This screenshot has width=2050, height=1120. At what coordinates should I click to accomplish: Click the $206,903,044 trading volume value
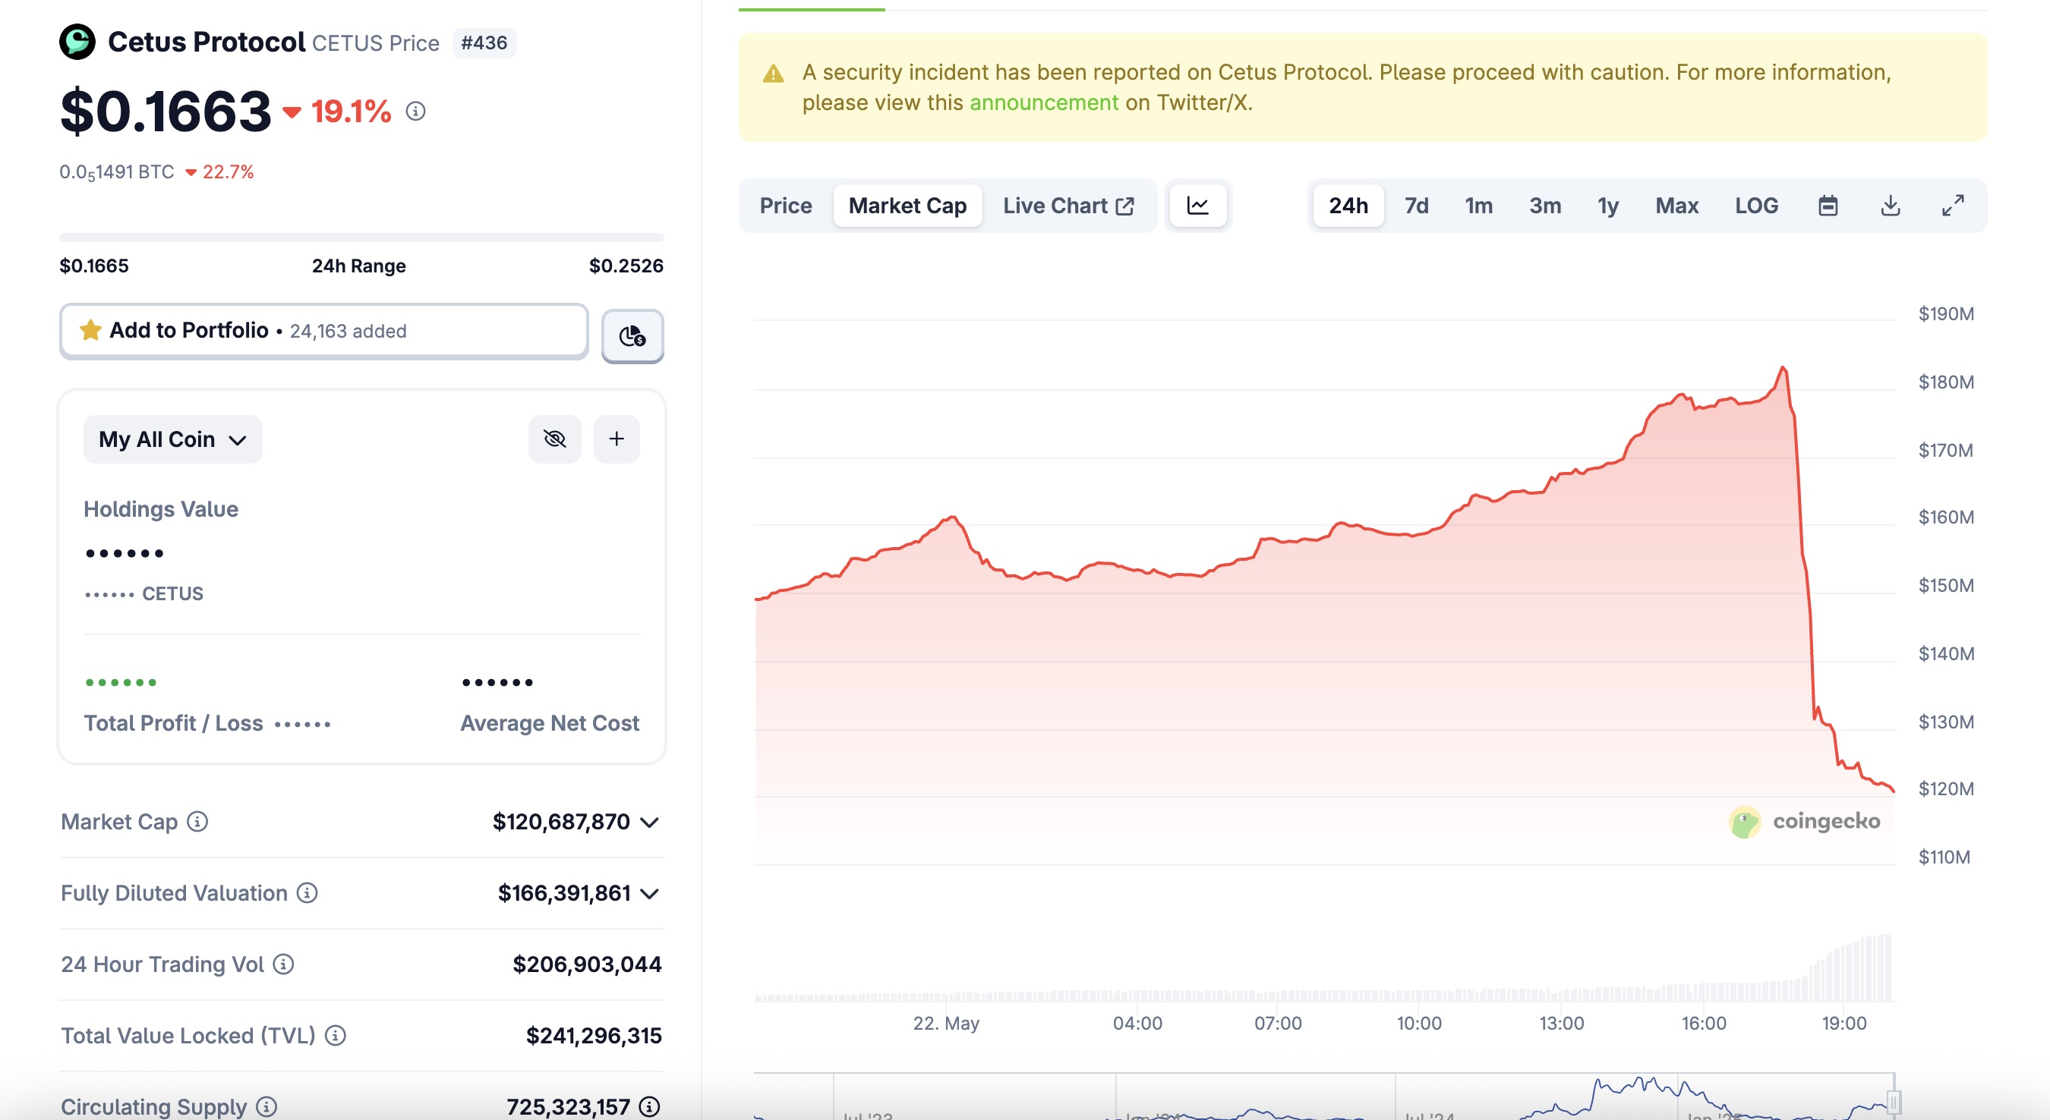pos(586,964)
